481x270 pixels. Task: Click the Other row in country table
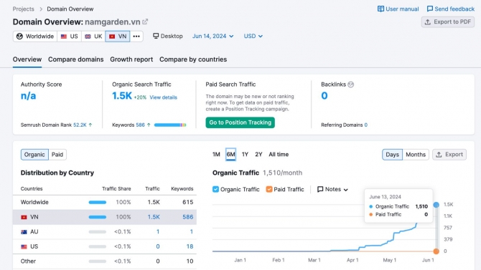pos(105,261)
